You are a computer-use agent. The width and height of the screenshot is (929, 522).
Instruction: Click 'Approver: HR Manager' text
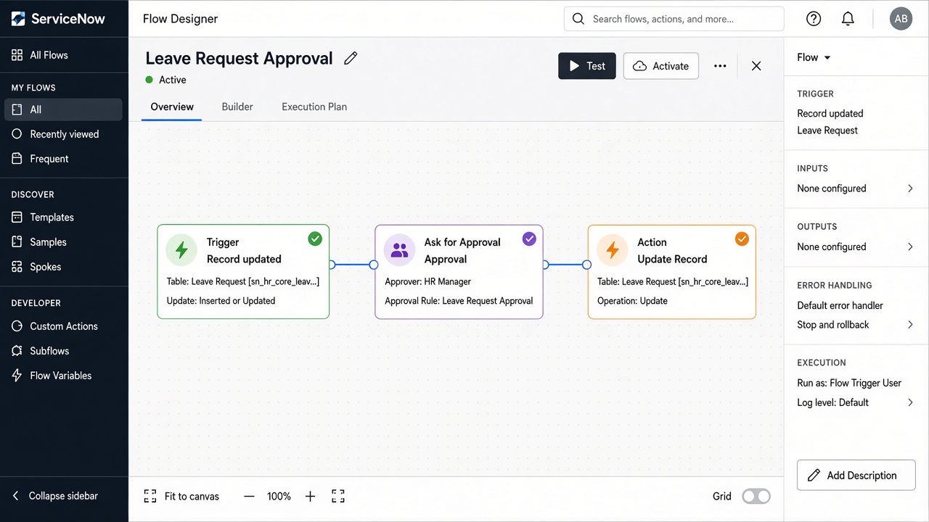pyautogui.click(x=427, y=281)
